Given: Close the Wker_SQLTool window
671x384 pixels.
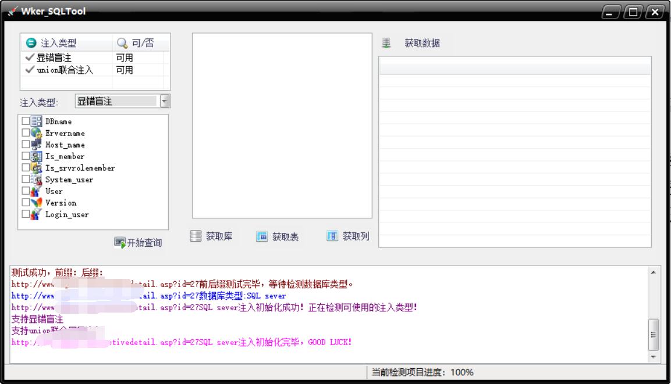Looking at the screenshot, I should click(x=655, y=12).
